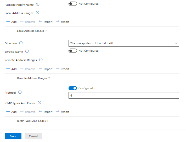
Task: Click info icon for ICMP Types And Codes
Action: (x=39, y=103)
